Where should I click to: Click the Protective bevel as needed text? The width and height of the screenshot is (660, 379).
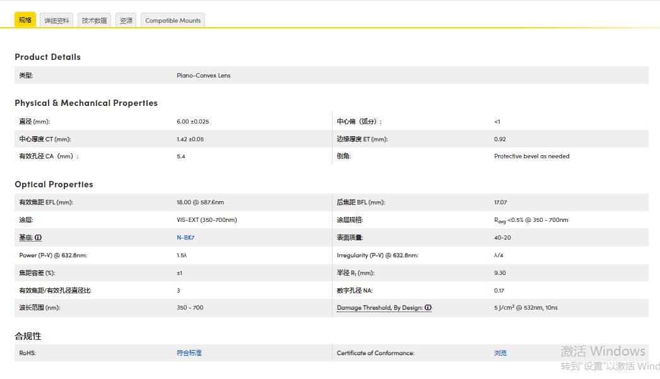[531, 156]
